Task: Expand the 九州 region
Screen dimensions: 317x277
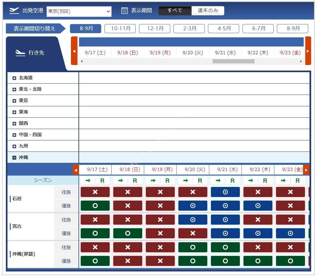Action: (14, 146)
